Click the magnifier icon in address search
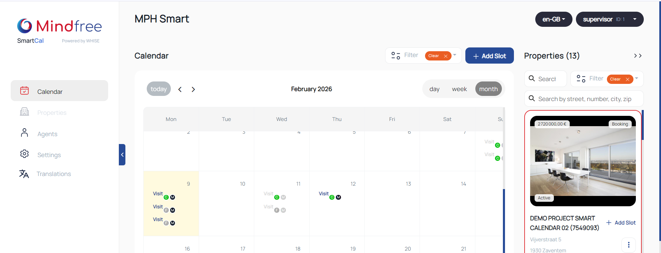 (x=532, y=99)
